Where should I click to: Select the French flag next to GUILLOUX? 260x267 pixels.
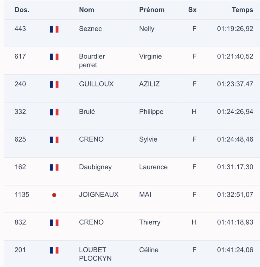tap(54, 84)
